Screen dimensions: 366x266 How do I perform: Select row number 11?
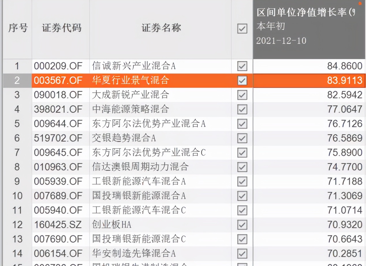(17, 210)
